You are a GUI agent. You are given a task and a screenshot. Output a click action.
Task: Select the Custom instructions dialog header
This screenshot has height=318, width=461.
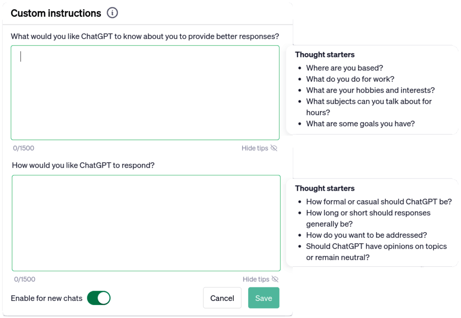55,13
